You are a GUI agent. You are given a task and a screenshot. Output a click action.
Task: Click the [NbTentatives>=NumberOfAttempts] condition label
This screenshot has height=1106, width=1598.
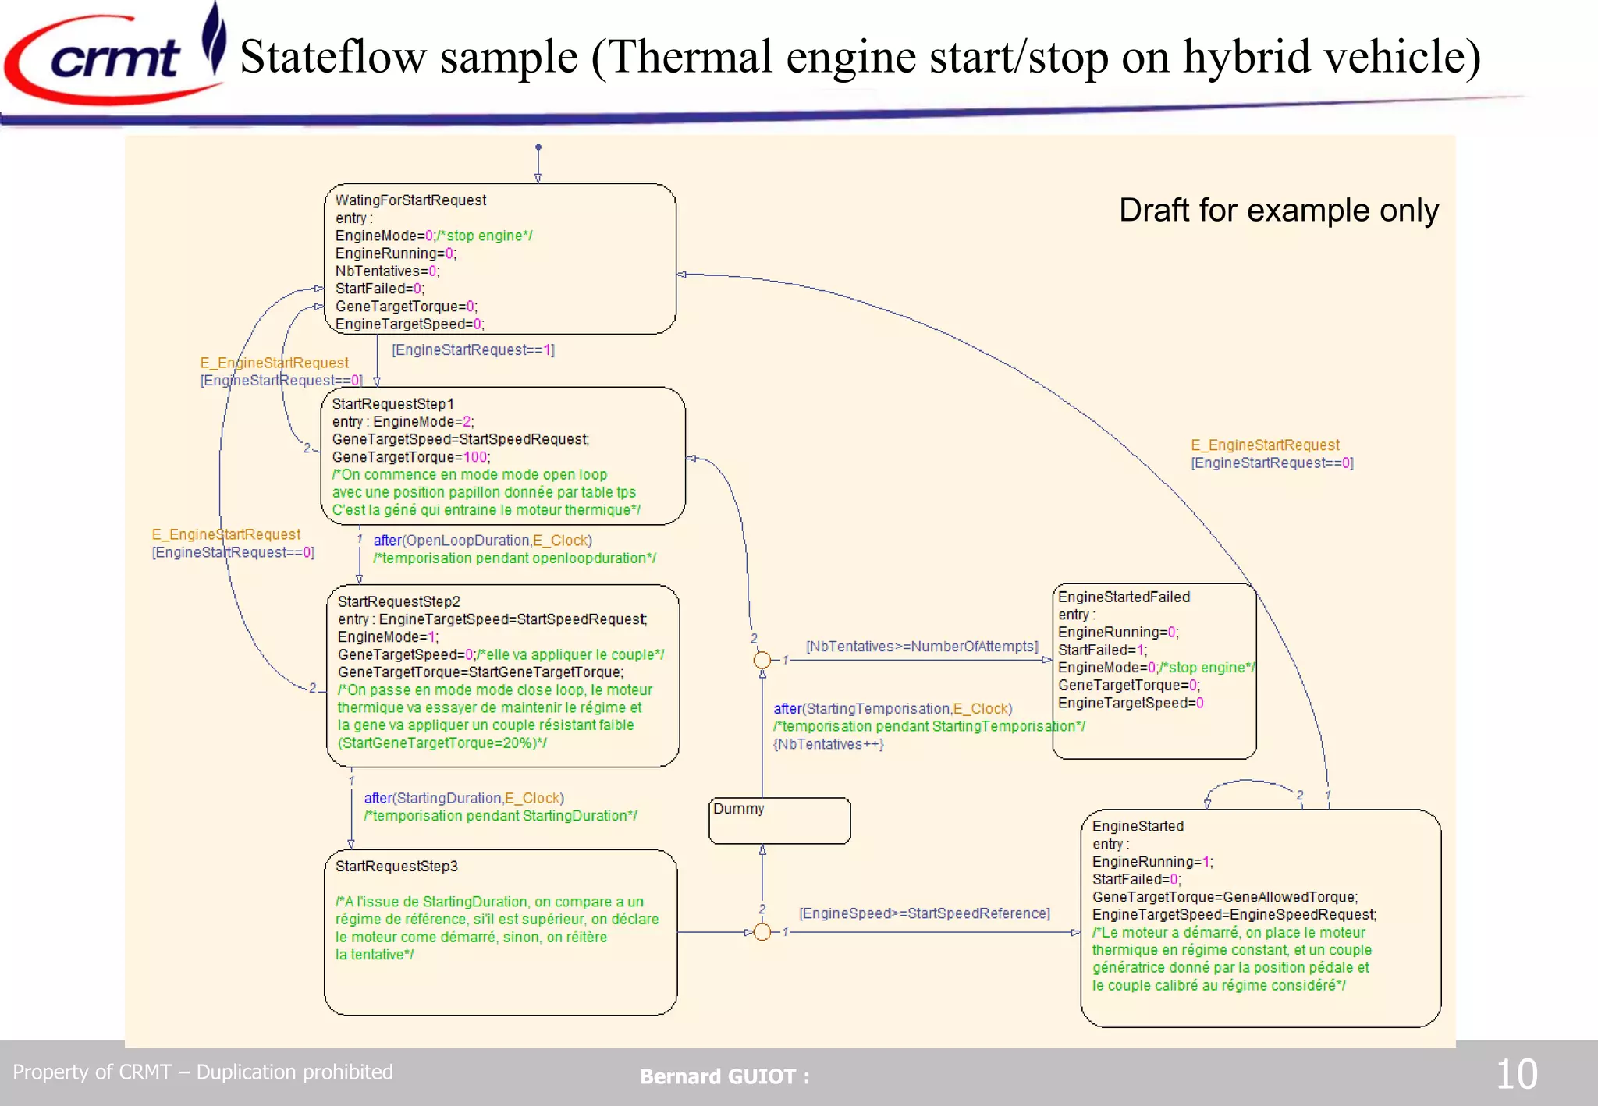click(922, 647)
